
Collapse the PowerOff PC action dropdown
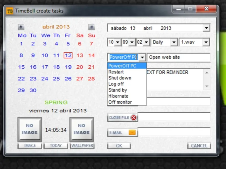click(142, 57)
